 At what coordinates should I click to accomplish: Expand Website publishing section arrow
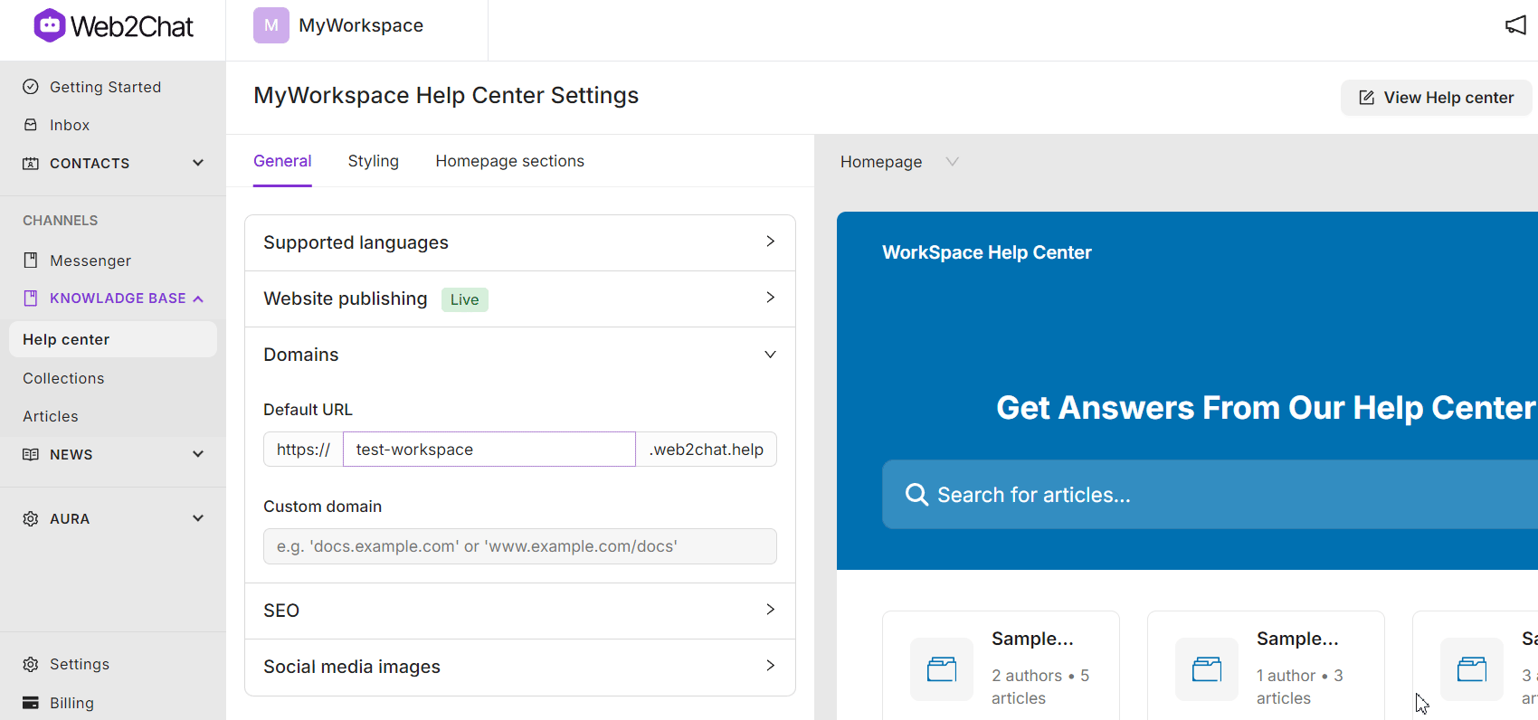pyautogui.click(x=771, y=298)
